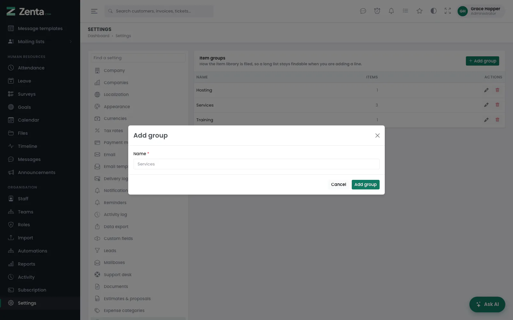The image size is (513, 320).
Task: Edit the Hosting group pencil icon
Action: coord(486,90)
